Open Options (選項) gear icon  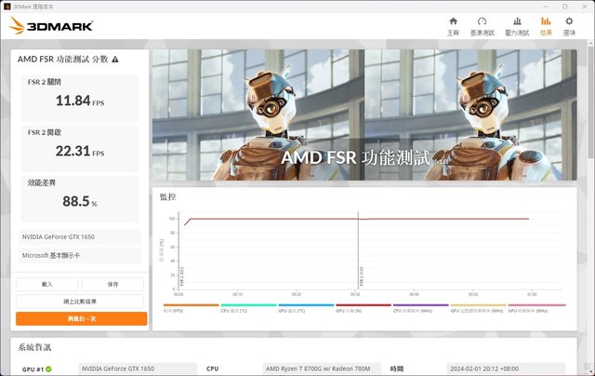[569, 25]
